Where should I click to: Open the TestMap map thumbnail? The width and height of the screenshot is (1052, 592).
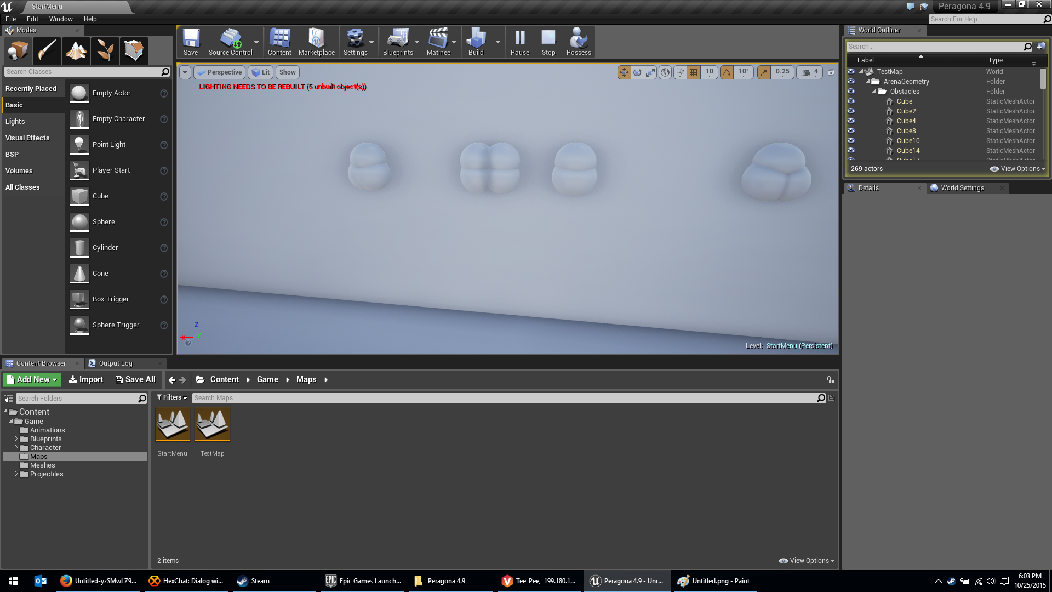(212, 425)
